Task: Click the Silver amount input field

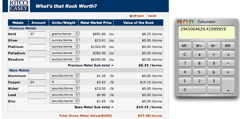Action: point(37,40)
